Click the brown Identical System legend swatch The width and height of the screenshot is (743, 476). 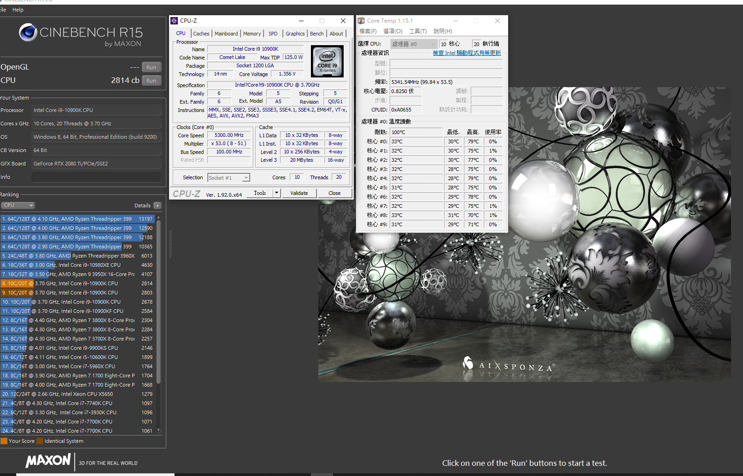[x=40, y=441]
